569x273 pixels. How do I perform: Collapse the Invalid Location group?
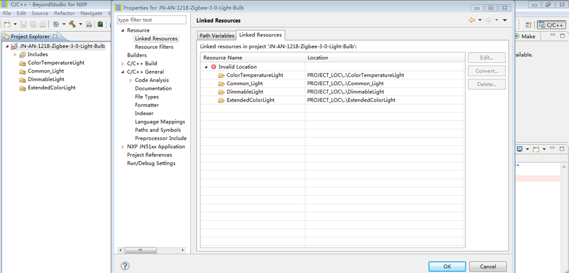[x=206, y=67]
